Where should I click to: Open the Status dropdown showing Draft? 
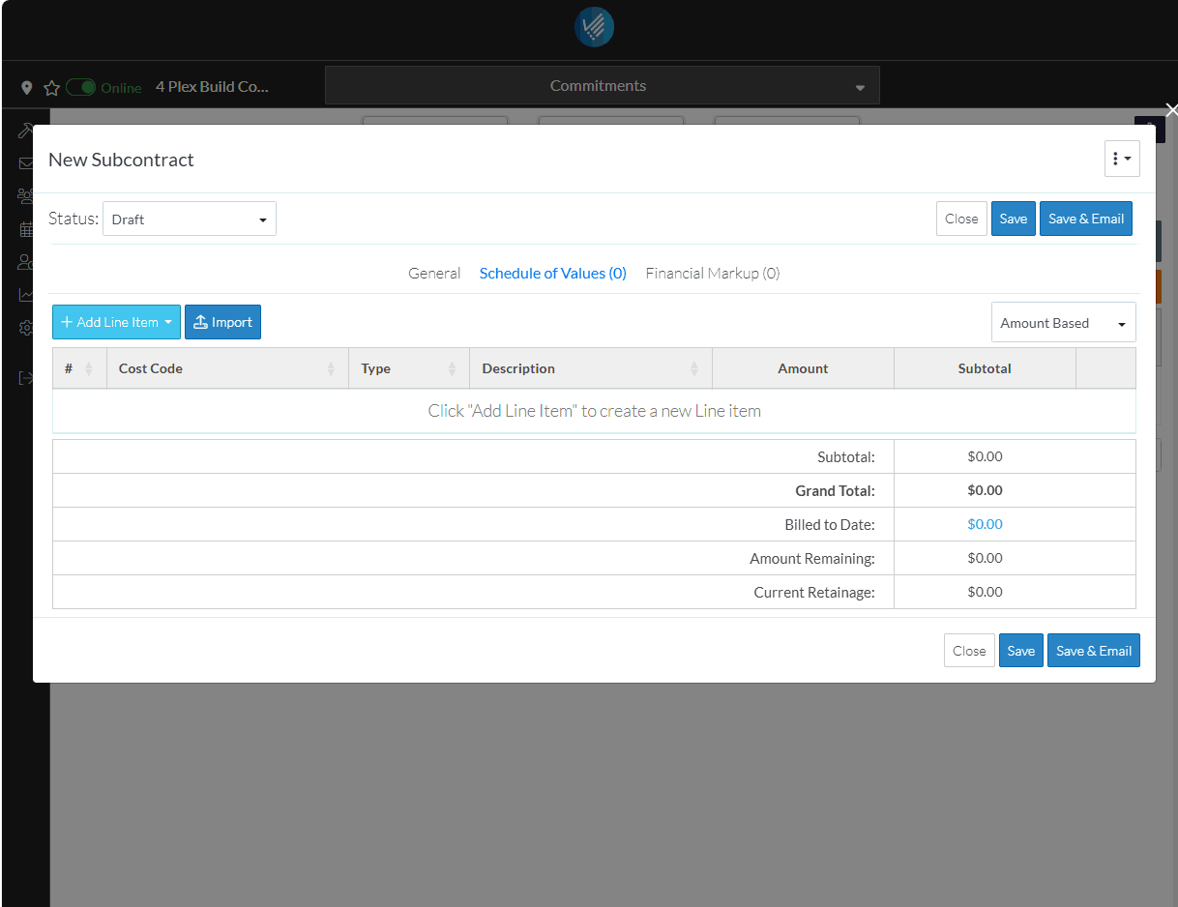(190, 219)
